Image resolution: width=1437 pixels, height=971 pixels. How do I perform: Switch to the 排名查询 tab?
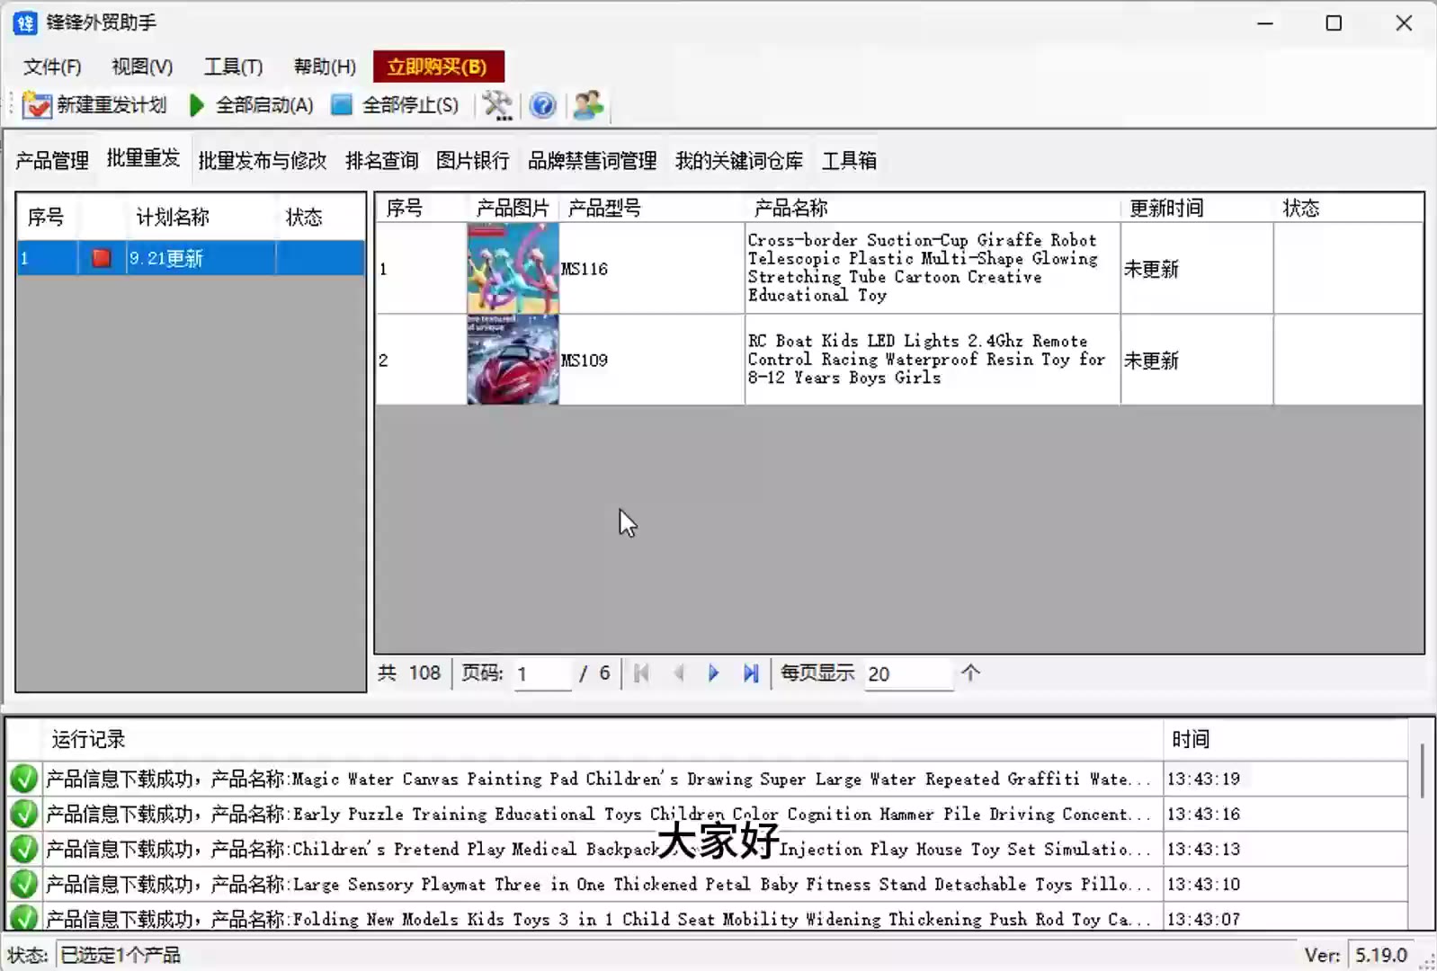(382, 160)
